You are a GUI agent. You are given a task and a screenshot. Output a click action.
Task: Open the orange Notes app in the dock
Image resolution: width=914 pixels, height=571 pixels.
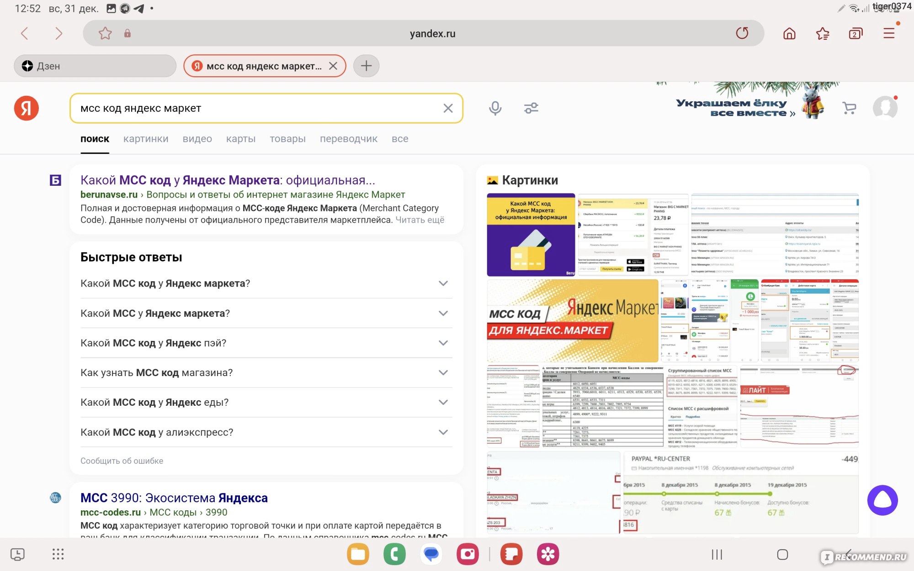(x=511, y=554)
